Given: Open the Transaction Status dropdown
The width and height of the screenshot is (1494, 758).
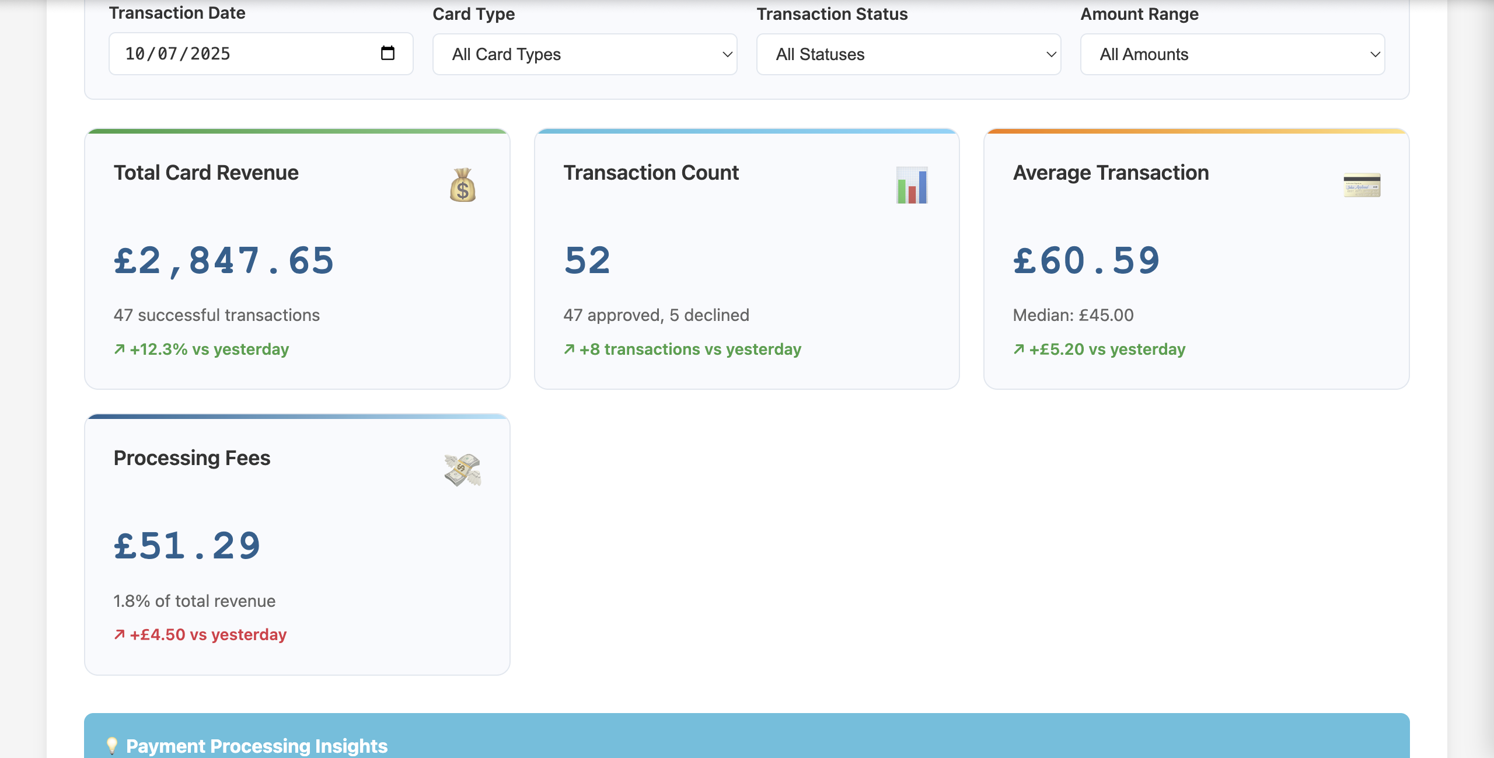Looking at the screenshot, I should coord(909,54).
